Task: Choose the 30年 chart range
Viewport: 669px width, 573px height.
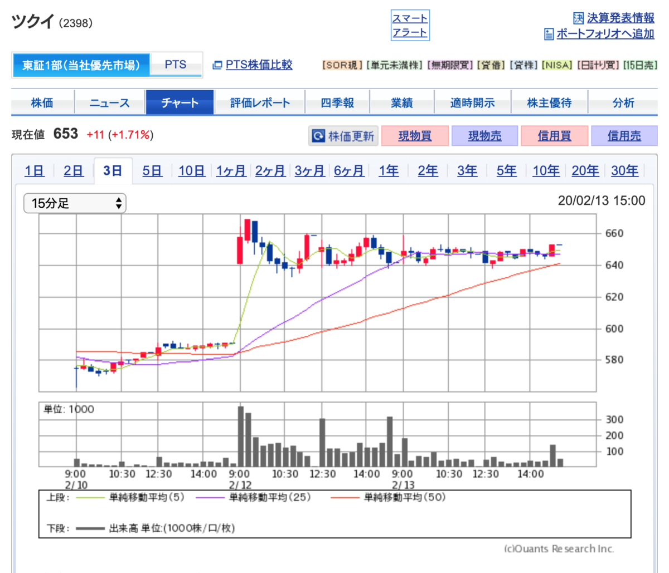Action: click(x=624, y=171)
